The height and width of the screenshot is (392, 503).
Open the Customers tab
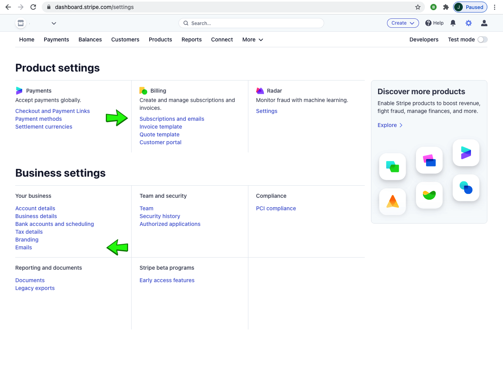coord(125,39)
